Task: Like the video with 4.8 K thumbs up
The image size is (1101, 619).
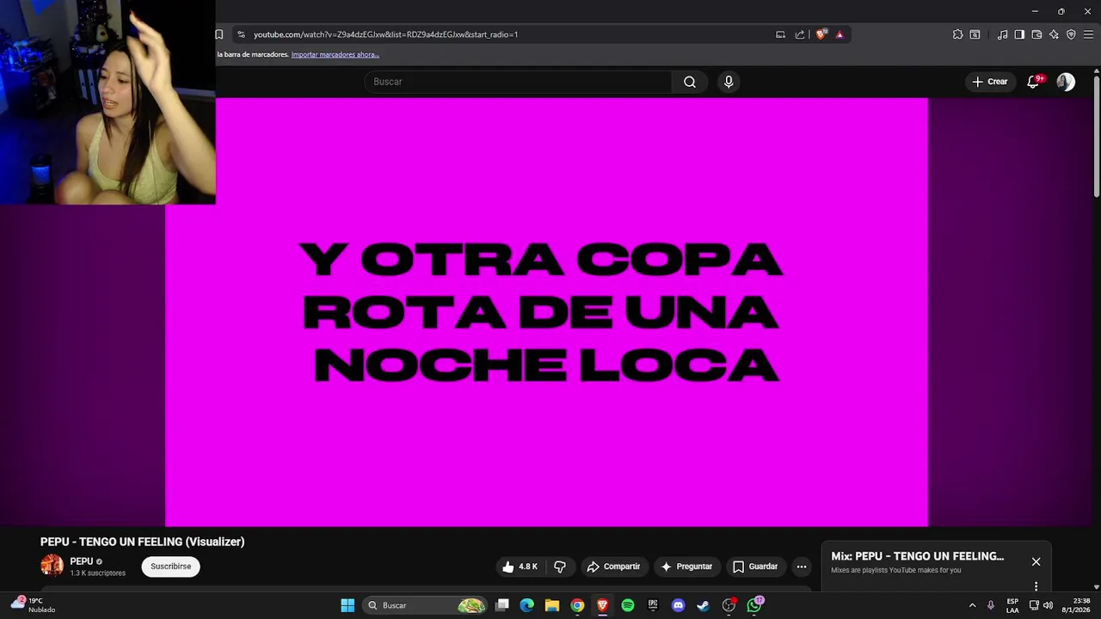Action: (520, 567)
